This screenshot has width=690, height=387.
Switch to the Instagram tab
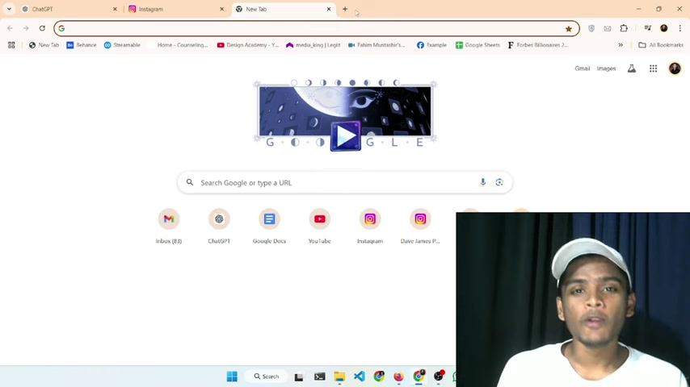(x=177, y=9)
